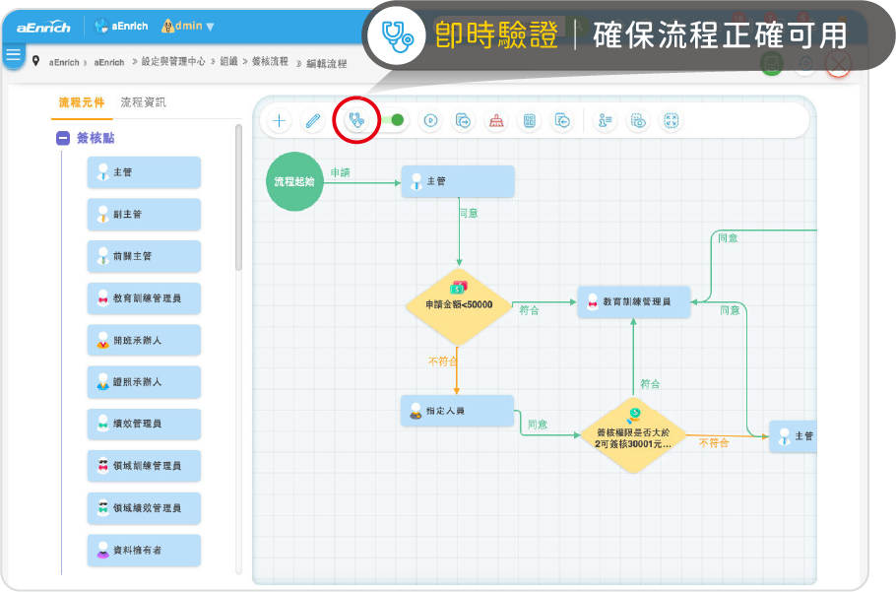Select the 主管 component in left panel
896x592 pixels.
(x=144, y=172)
